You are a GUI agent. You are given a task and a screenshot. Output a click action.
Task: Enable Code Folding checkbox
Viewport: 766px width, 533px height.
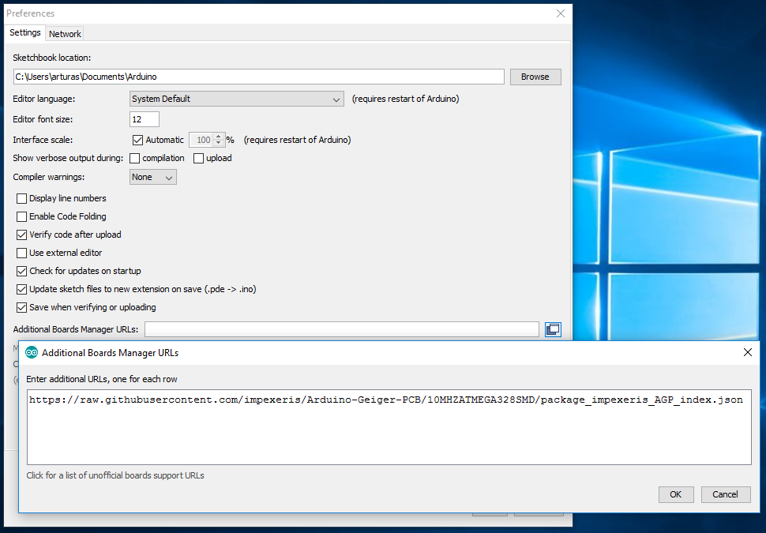[21, 216]
